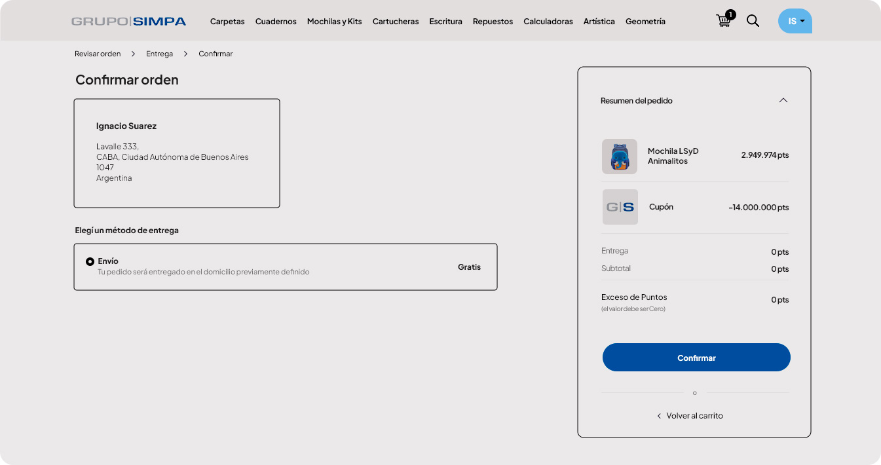Screen dimensions: 881x465
Task: Click the Mochila LSyD Animalitos thumbnail
Action: click(619, 157)
